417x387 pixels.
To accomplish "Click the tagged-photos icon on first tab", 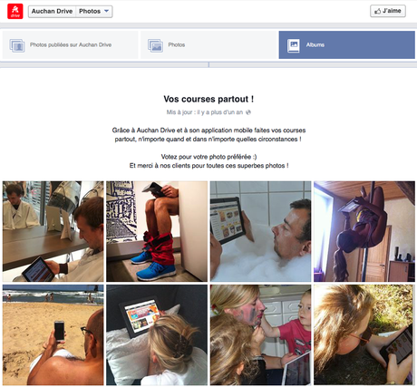I will (17, 45).
